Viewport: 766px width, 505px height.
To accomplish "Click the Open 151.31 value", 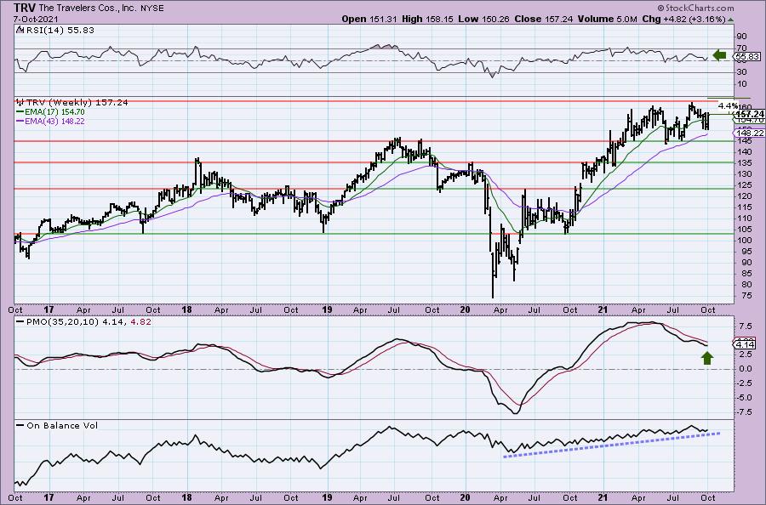I will tap(369, 19).
